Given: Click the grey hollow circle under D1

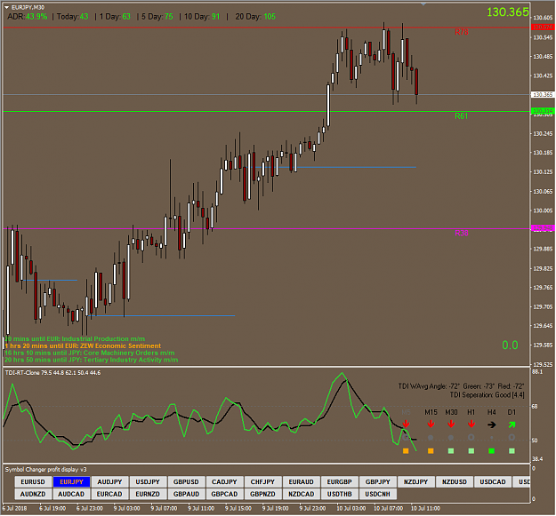Looking at the screenshot, I should click(x=512, y=438).
